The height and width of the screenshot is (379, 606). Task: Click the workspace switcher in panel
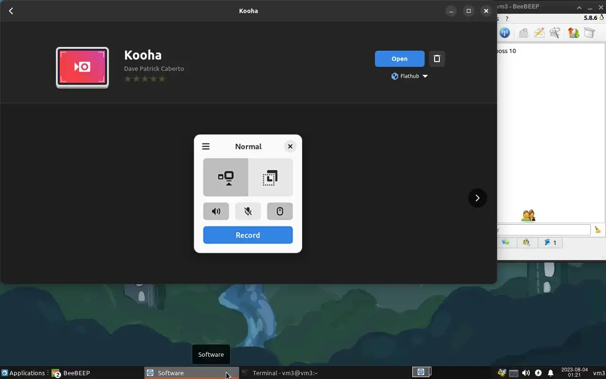pyautogui.click(x=421, y=372)
